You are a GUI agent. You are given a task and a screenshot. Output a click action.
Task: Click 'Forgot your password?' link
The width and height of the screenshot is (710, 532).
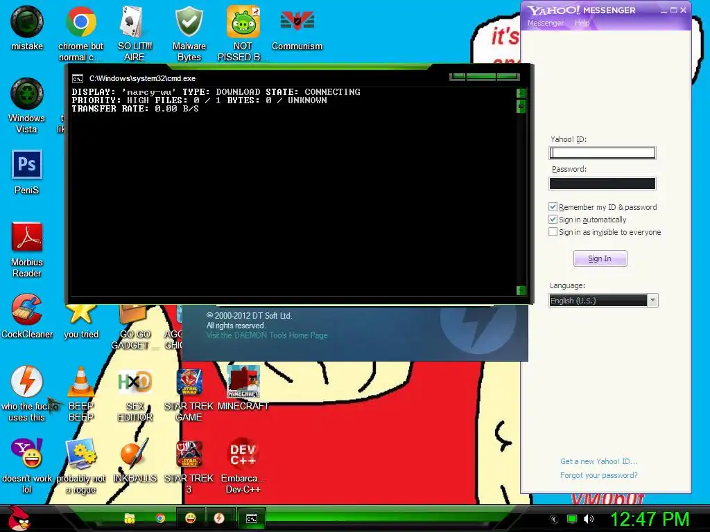(598, 475)
